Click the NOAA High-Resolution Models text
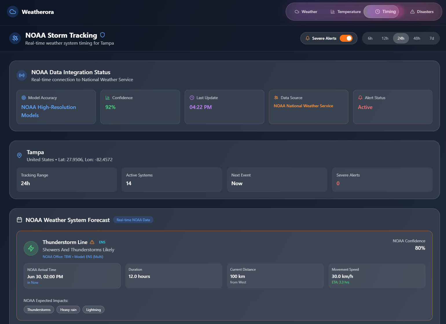This screenshot has height=324, width=446. [x=49, y=111]
